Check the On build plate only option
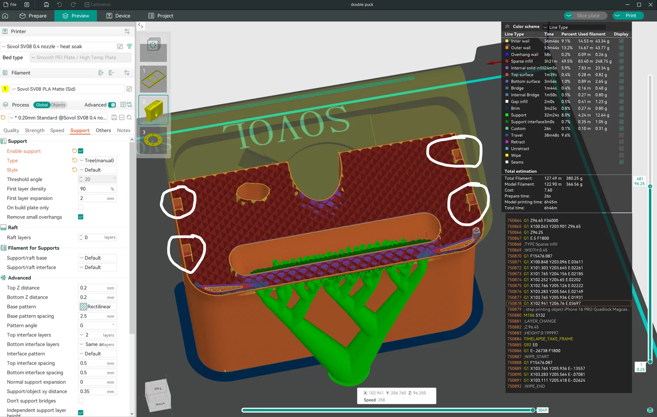This screenshot has height=417, width=657. pyautogui.click(x=80, y=208)
